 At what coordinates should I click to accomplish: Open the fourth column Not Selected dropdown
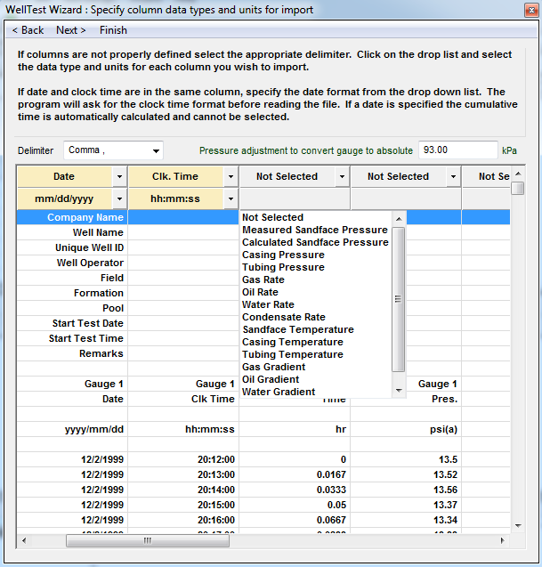pyautogui.click(x=453, y=177)
